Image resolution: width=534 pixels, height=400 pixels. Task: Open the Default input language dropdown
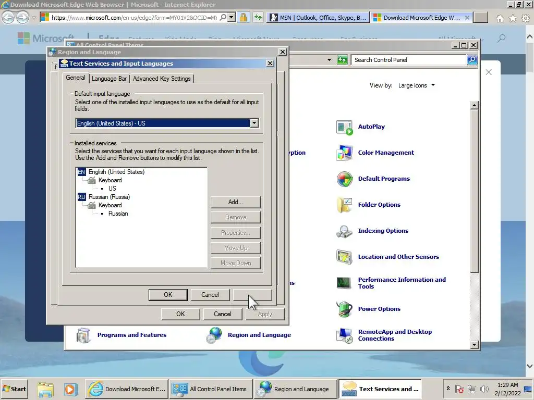254,123
